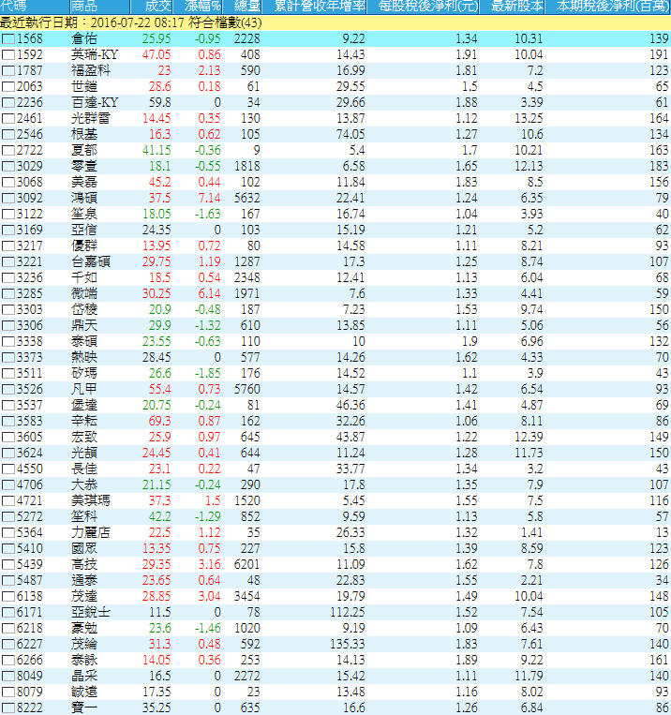Sort by 總量 volume column header
The image size is (671, 715).
pos(246,7)
